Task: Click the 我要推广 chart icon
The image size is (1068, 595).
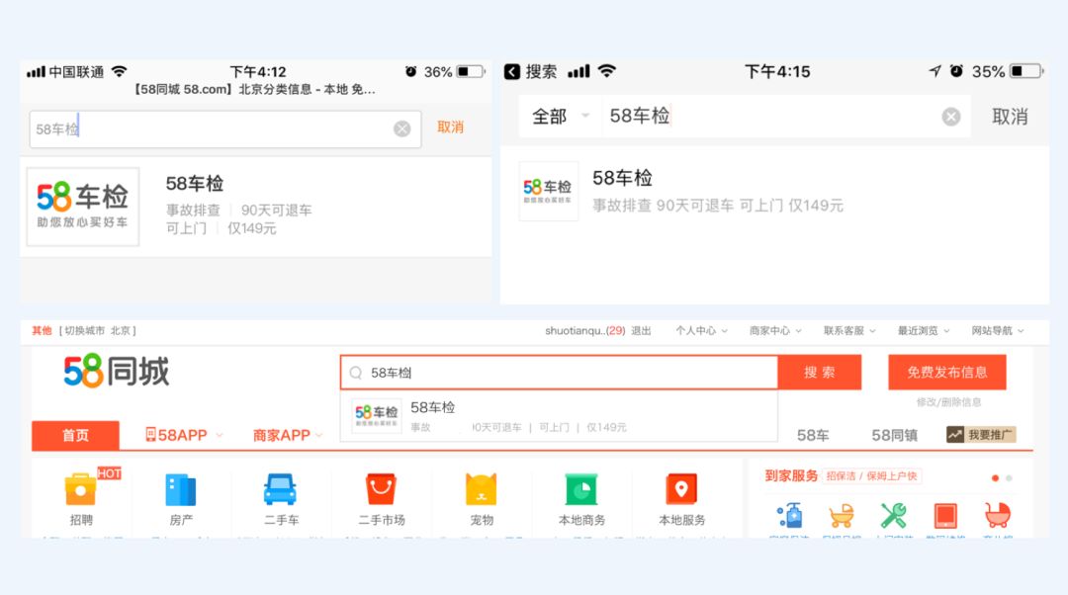Action: click(955, 434)
